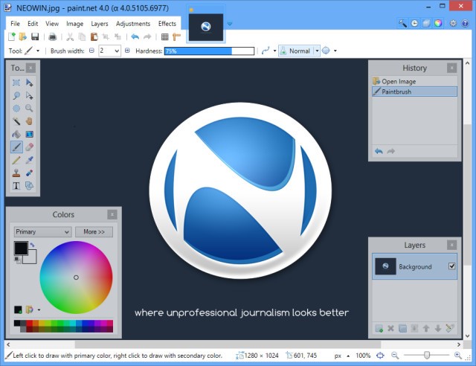Select the Recolor tool
This screenshot has height=366, width=476.
[29, 173]
